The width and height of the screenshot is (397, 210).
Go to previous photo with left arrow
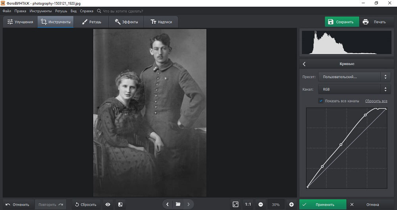pos(168,204)
